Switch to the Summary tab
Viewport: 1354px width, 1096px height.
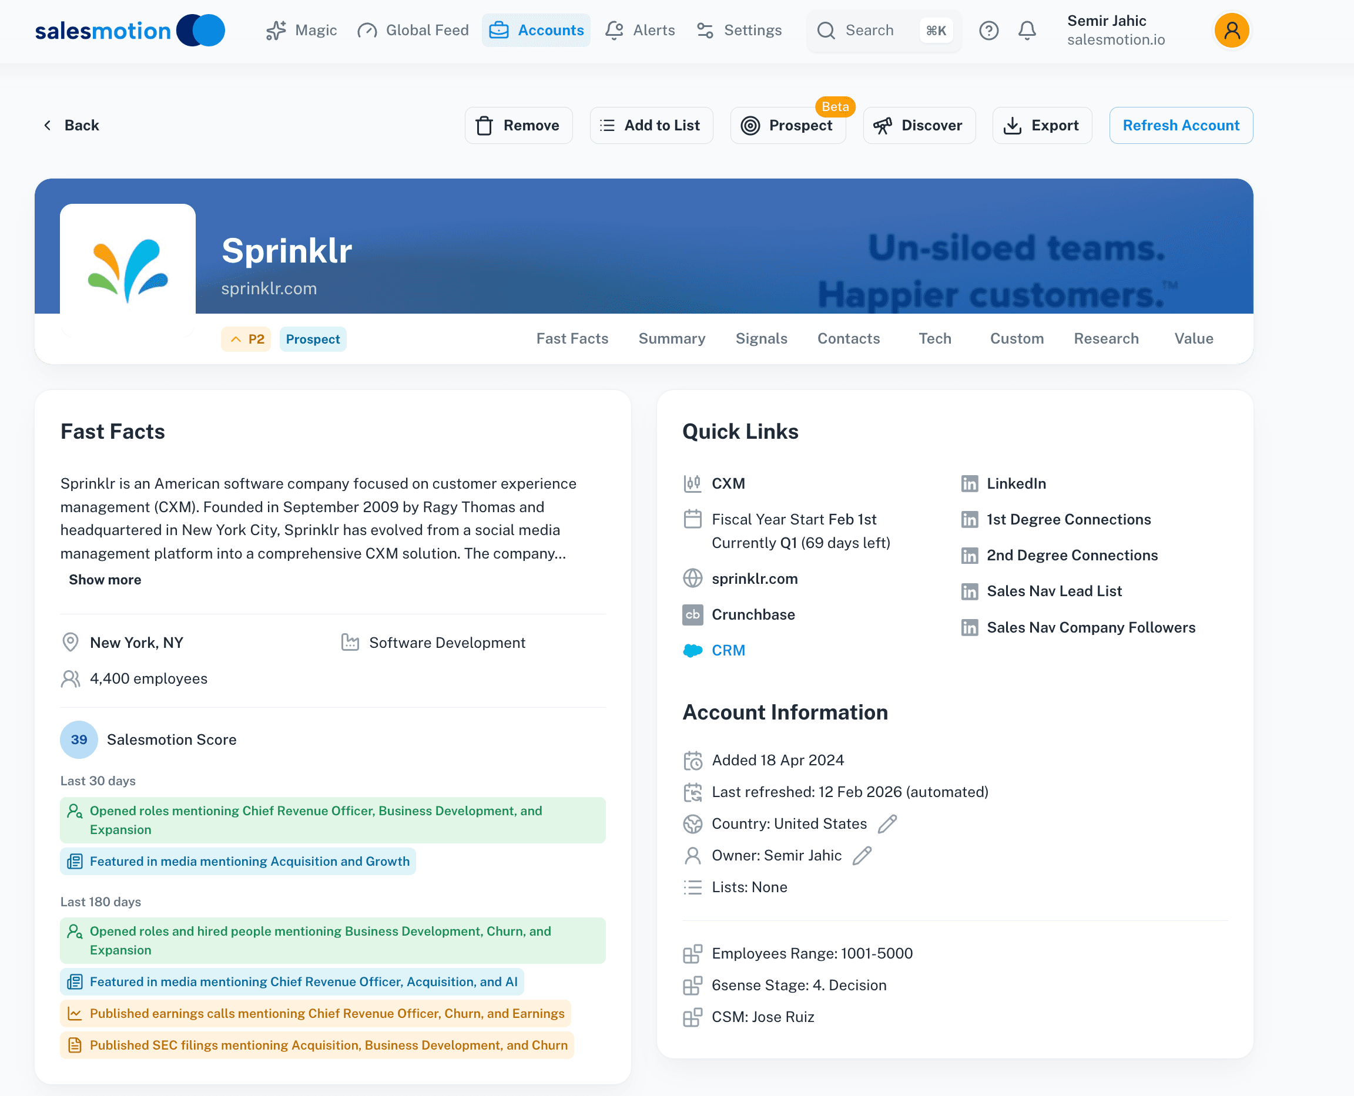click(672, 338)
